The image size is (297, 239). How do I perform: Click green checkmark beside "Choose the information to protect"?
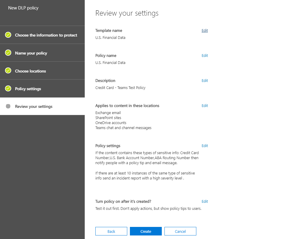pos(8,34)
